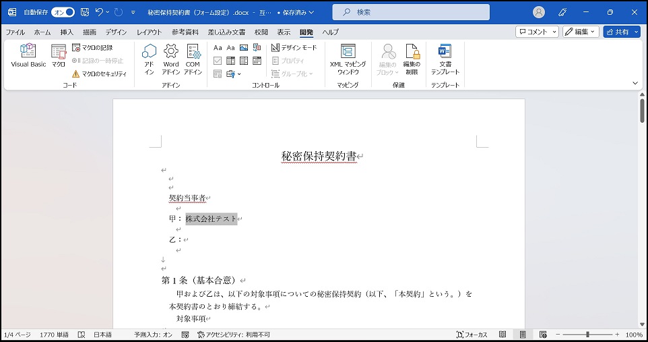Open the XML Mapping pane
648x342 pixels.
coord(348,59)
